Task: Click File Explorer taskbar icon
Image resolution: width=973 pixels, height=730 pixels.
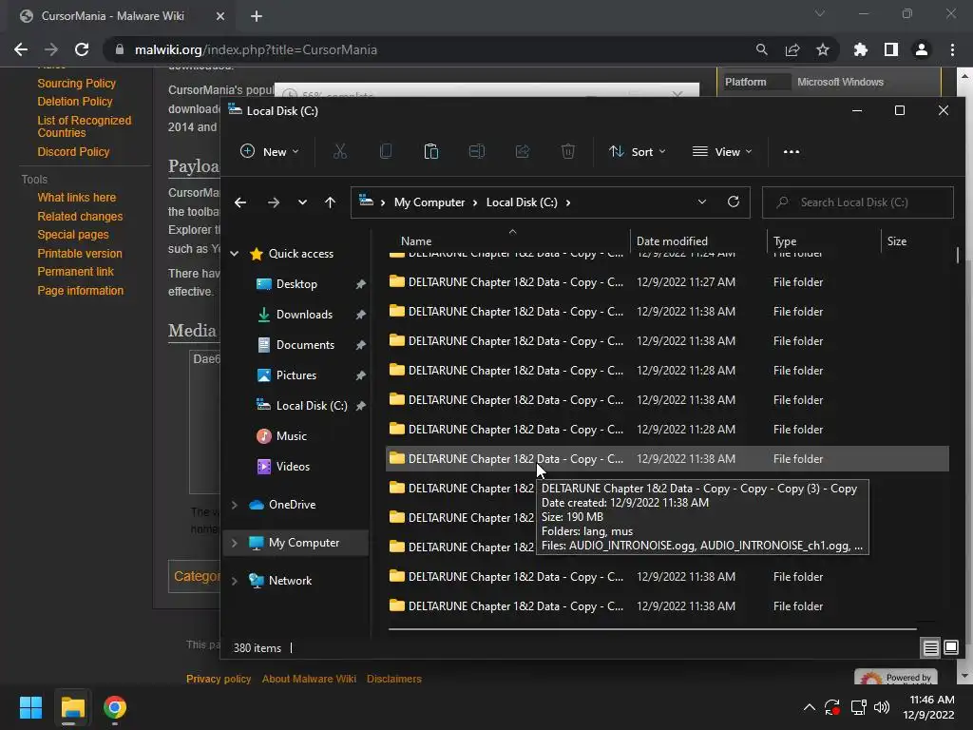Action: click(72, 707)
